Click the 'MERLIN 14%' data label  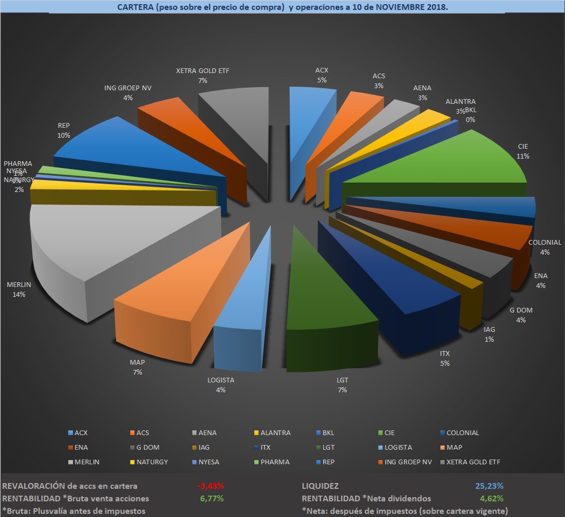[19, 290]
